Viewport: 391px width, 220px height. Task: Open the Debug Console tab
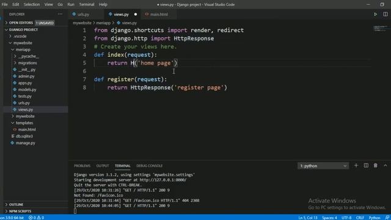pyautogui.click(x=149, y=166)
